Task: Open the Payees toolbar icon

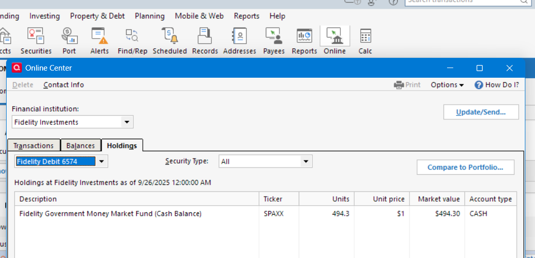Action: point(274,41)
